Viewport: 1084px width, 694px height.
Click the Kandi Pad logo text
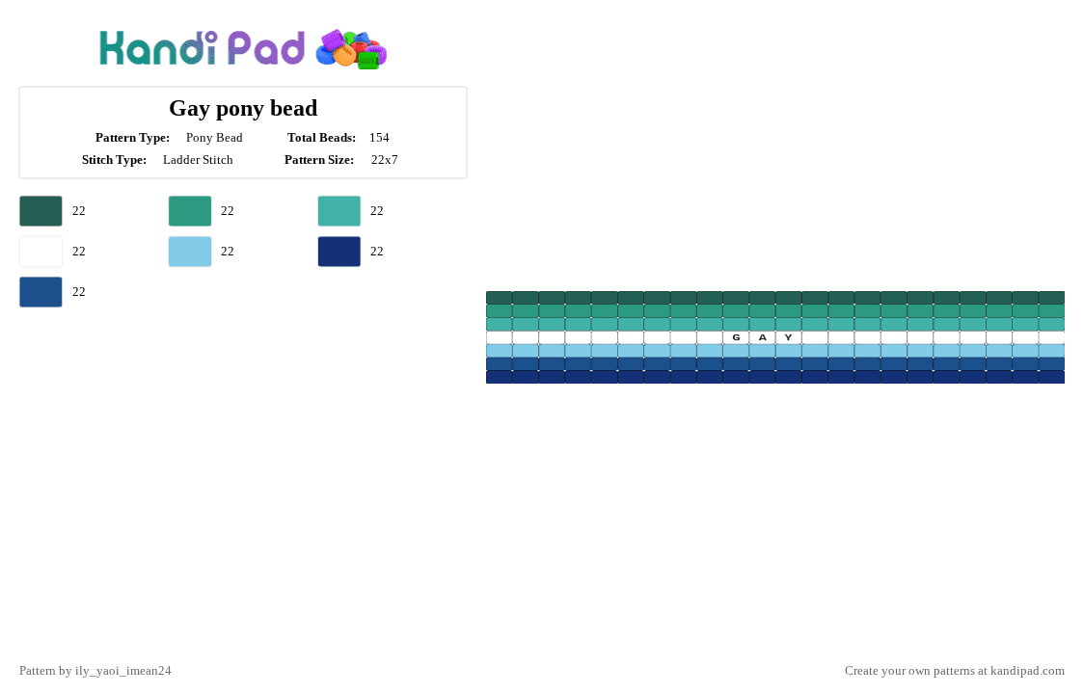point(202,48)
